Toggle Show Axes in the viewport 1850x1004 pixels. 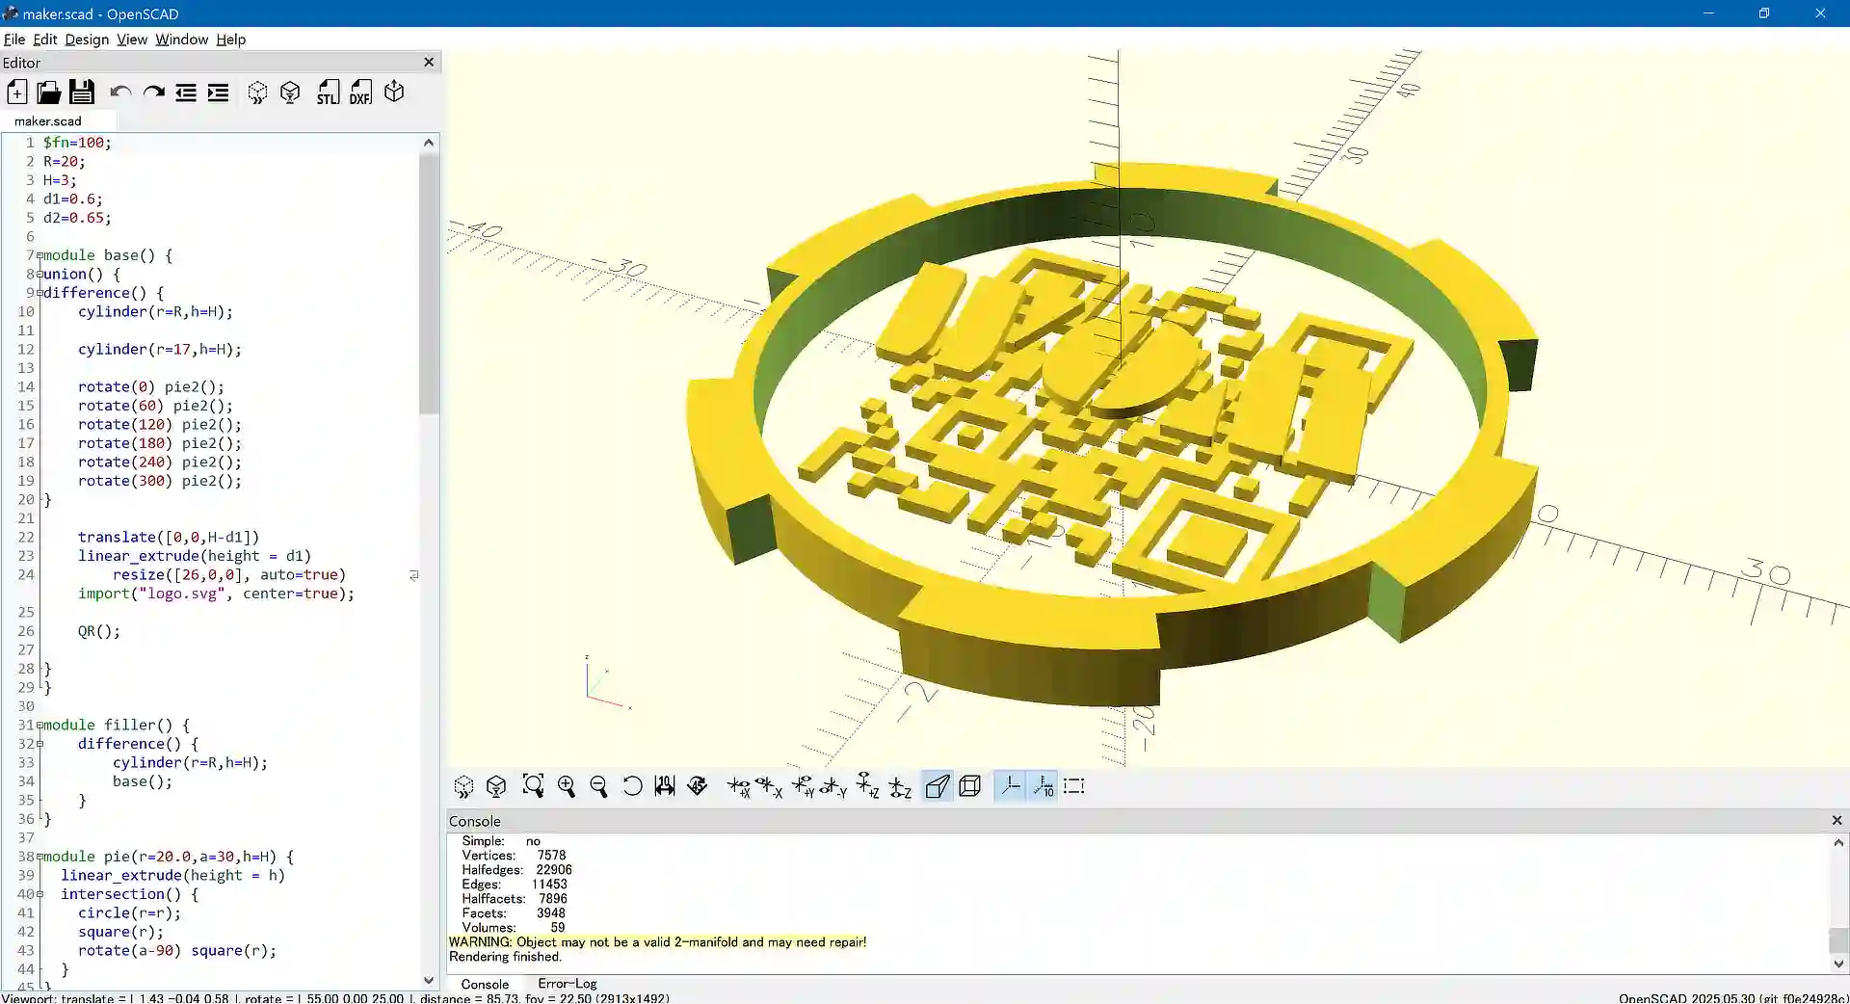click(1010, 786)
